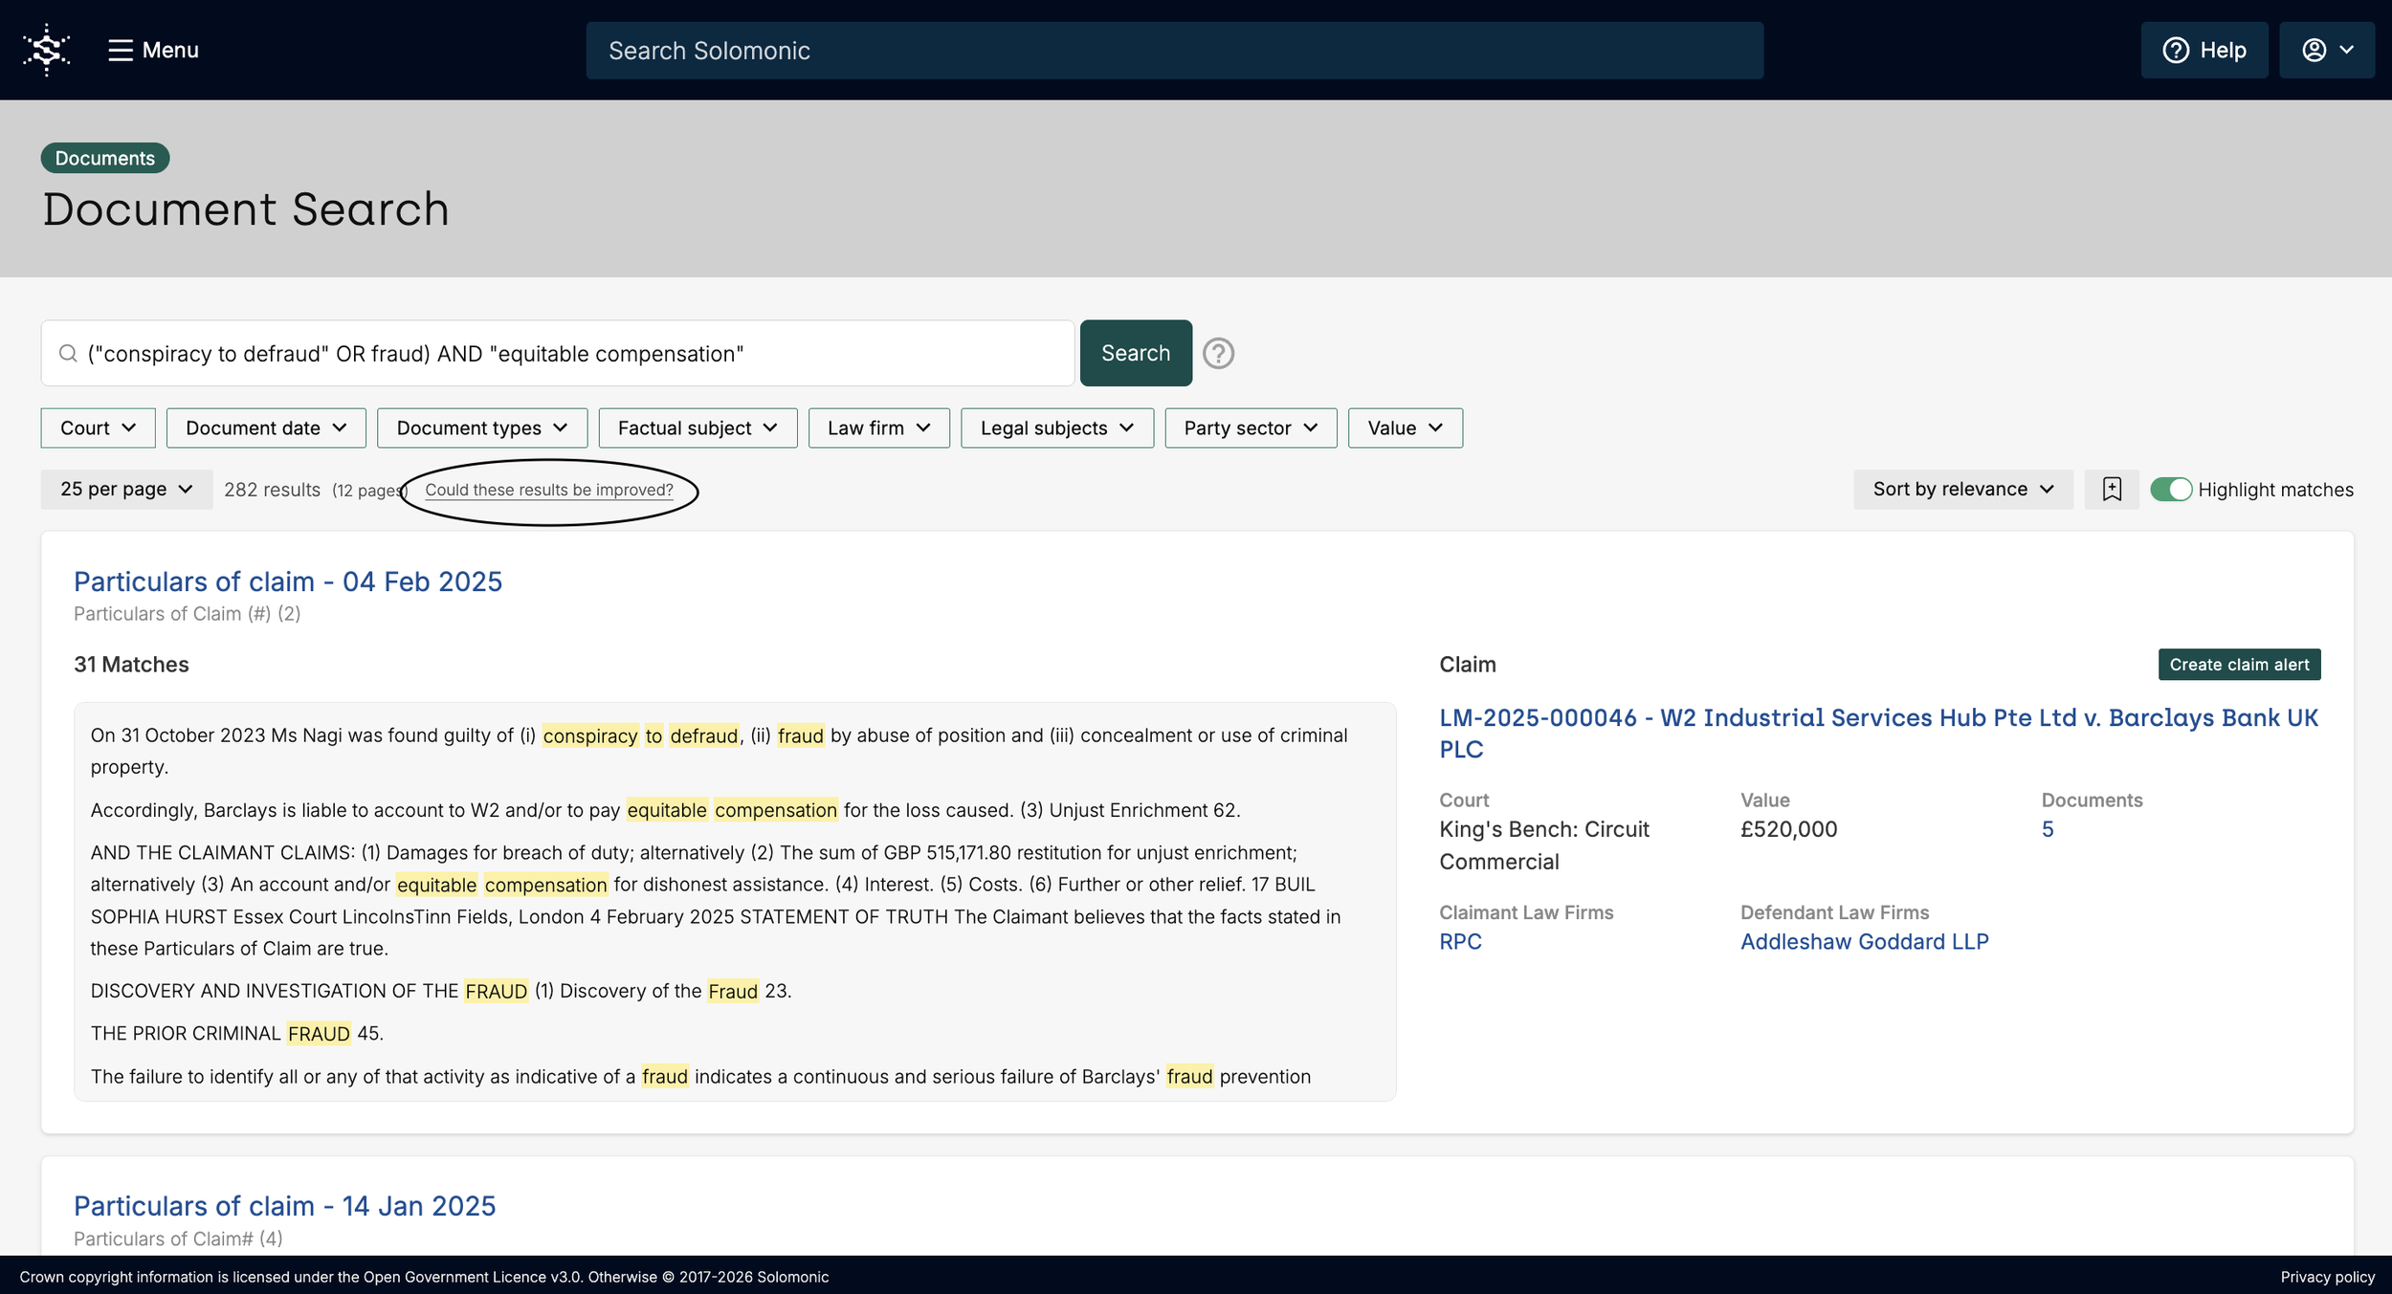Open the Document types filter
This screenshot has height=1294, width=2392.
481,428
